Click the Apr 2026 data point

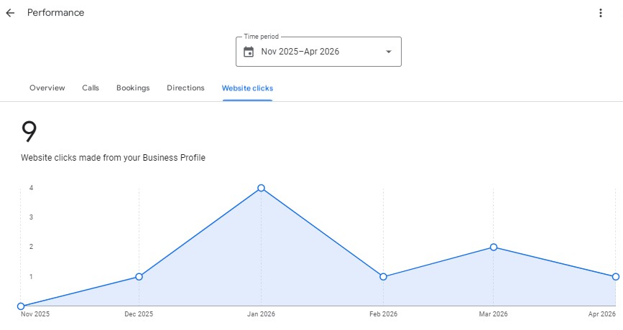(616, 276)
